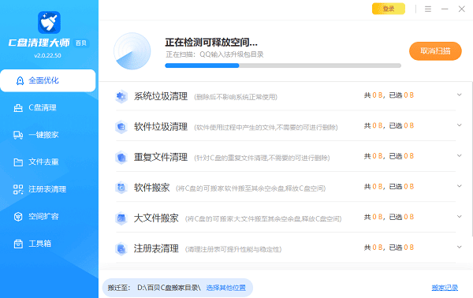Open the 全面优化 tab
Viewport: 473px width, 298px height.
pos(48,80)
